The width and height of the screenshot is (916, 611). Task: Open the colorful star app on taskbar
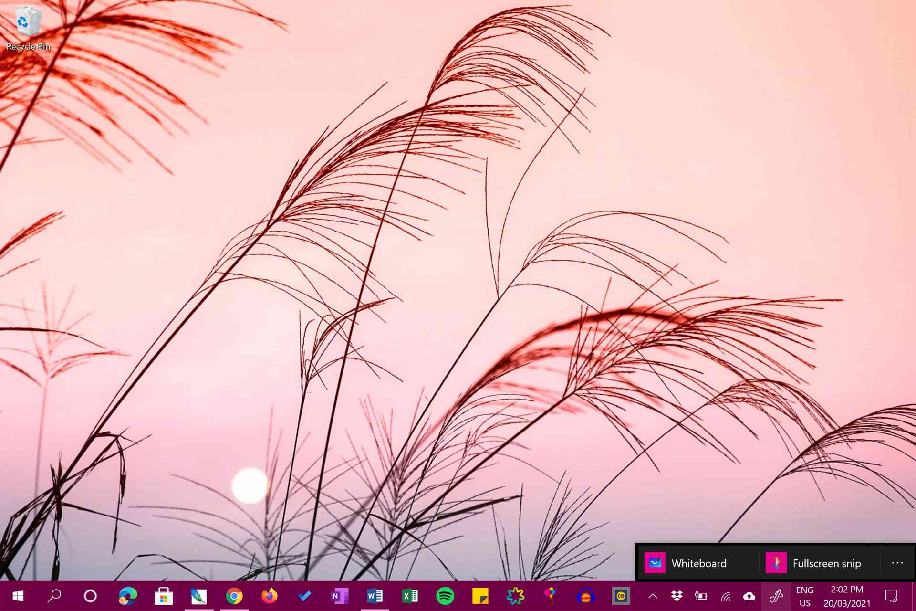click(x=516, y=596)
